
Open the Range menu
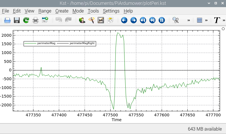tap(45, 11)
